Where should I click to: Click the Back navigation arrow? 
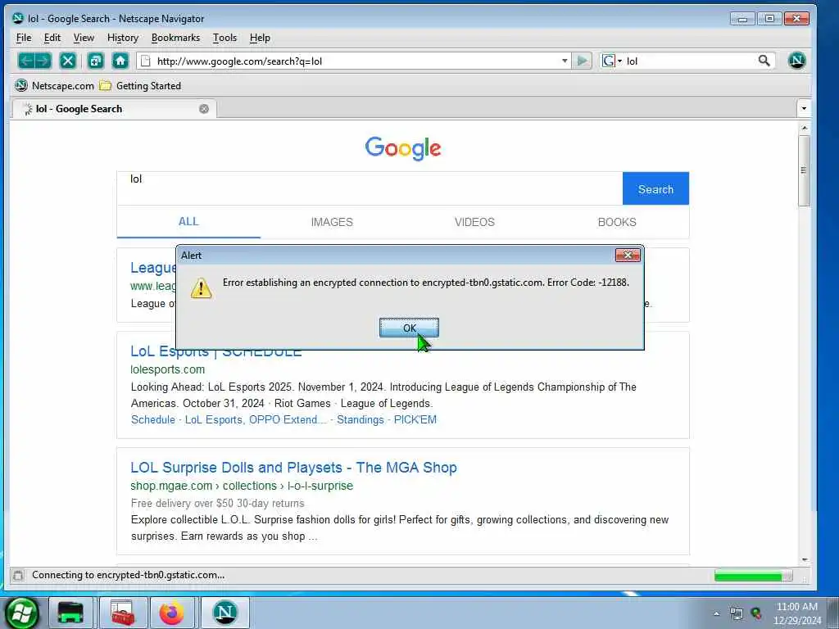click(x=27, y=61)
